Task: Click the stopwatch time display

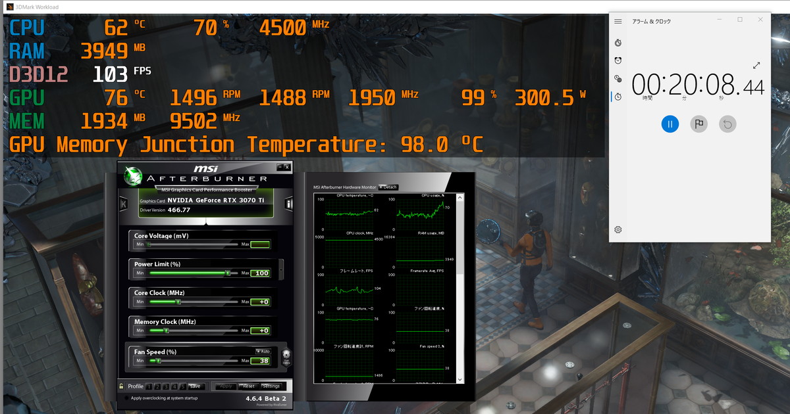Action: pyautogui.click(x=698, y=85)
